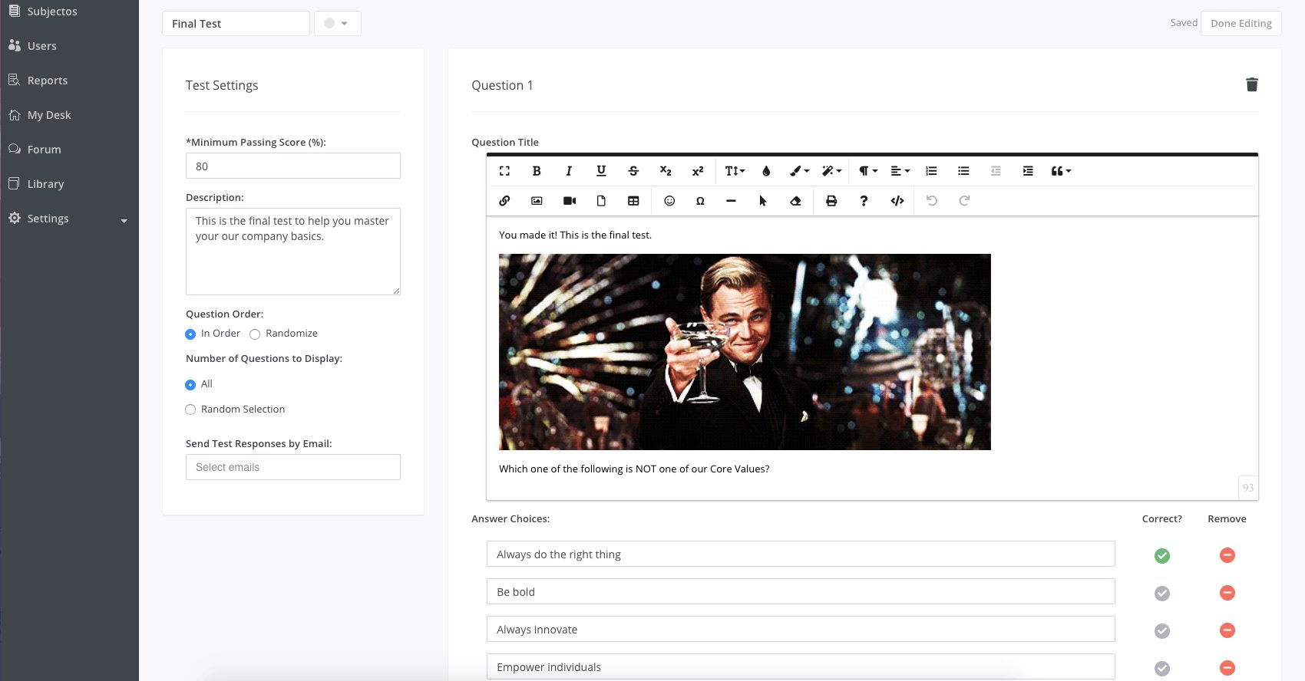Apply subscript formatting
The height and width of the screenshot is (681, 1305).
[x=666, y=171]
